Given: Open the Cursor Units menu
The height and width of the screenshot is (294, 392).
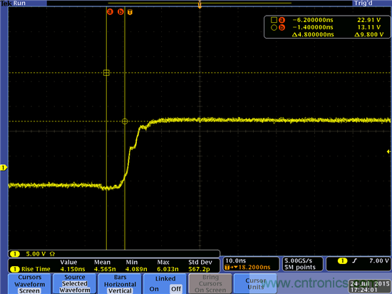Looking at the screenshot, I should (x=255, y=284).
